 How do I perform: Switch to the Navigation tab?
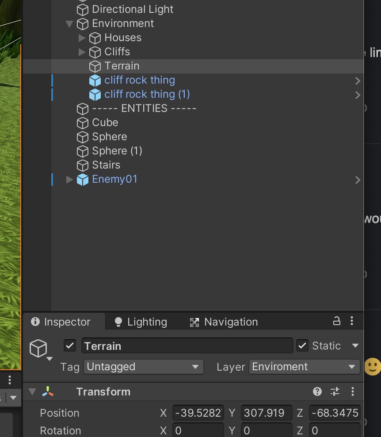224,322
